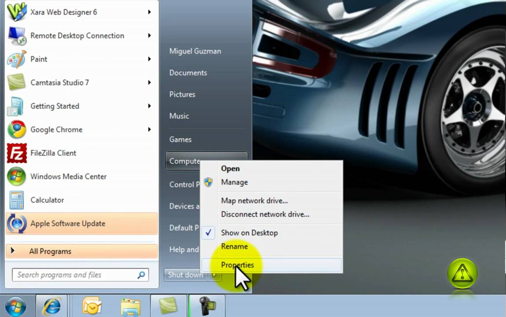This screenshot has height=317, width=506.
Task: Open Default Programs link
Action: [184, 228]
